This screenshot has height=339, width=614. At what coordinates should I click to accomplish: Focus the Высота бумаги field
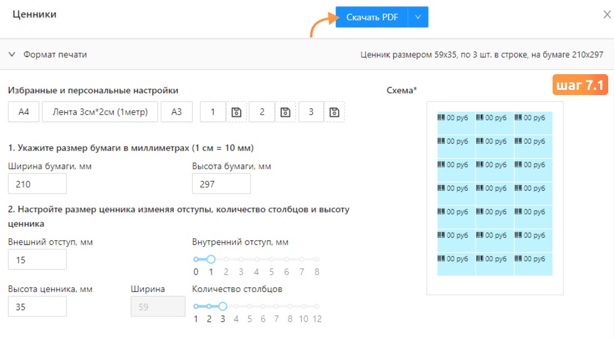pyautogui.click(x=221, y=184)
